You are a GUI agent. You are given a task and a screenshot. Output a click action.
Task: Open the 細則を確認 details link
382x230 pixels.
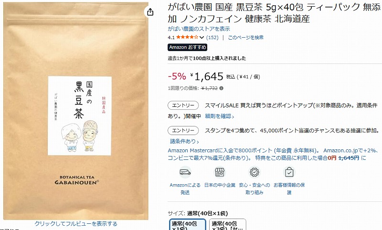[220, 116]
